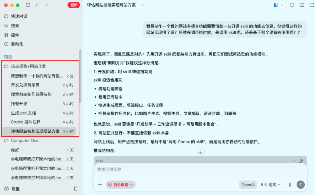Viewport: 315px width, 195px height.
Task: Click the red 更新 update button
Action: point(74,5)
